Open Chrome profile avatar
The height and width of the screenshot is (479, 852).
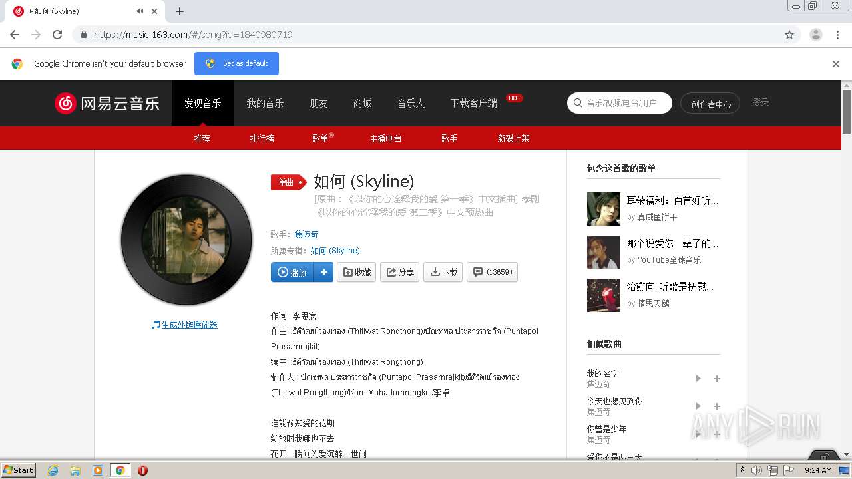tap(815, 35)
